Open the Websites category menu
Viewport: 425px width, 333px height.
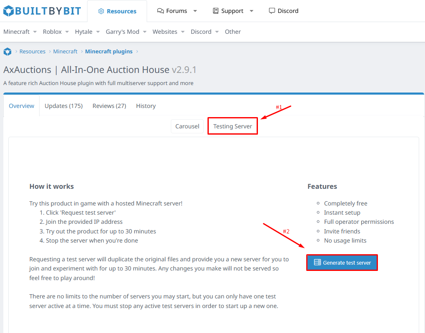[x=165, y=32]
